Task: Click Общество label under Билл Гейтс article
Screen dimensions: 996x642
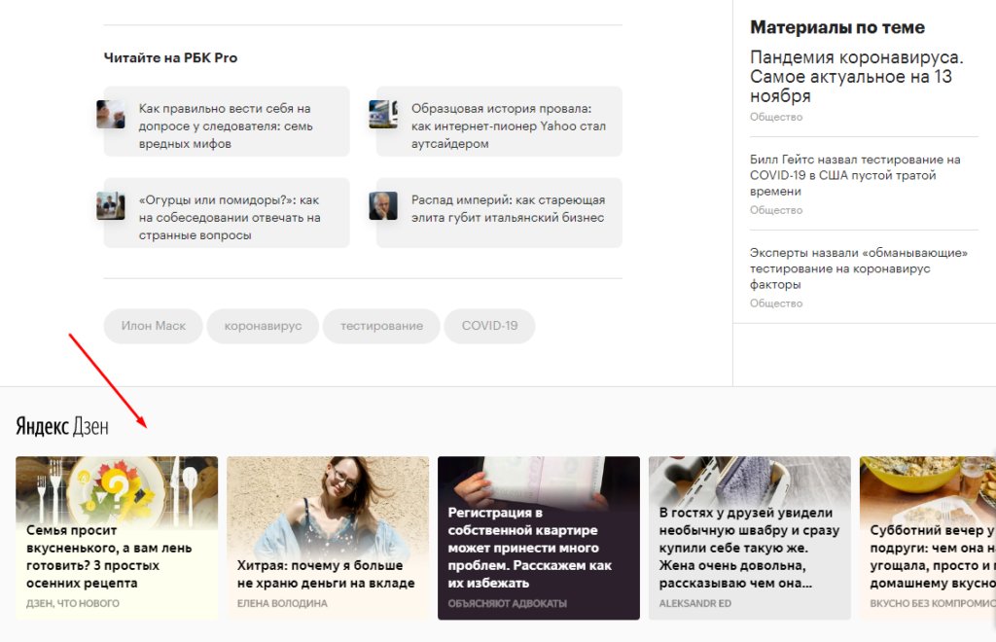Action: [x=775, y=210]
